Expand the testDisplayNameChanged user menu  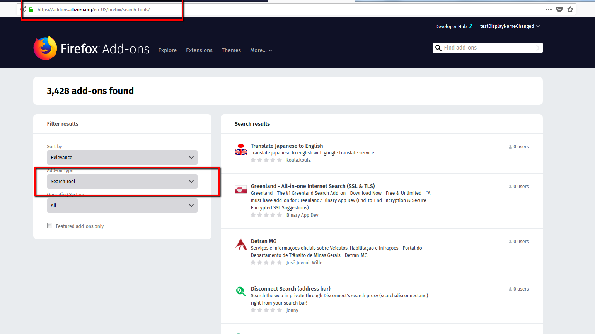click(510, 26)
